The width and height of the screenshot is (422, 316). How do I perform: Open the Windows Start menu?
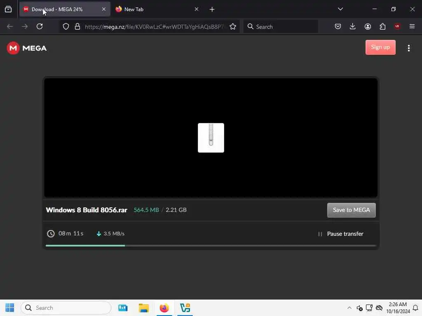click(10, 308)
